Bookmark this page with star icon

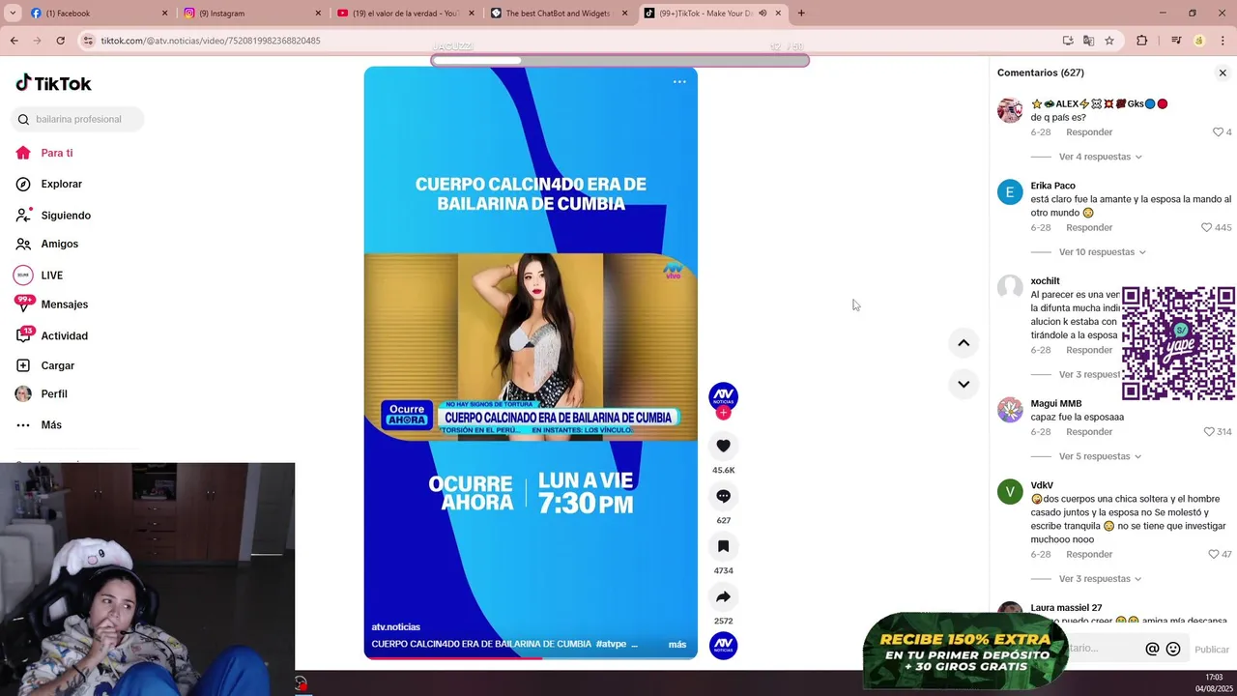pos(1109,41)
